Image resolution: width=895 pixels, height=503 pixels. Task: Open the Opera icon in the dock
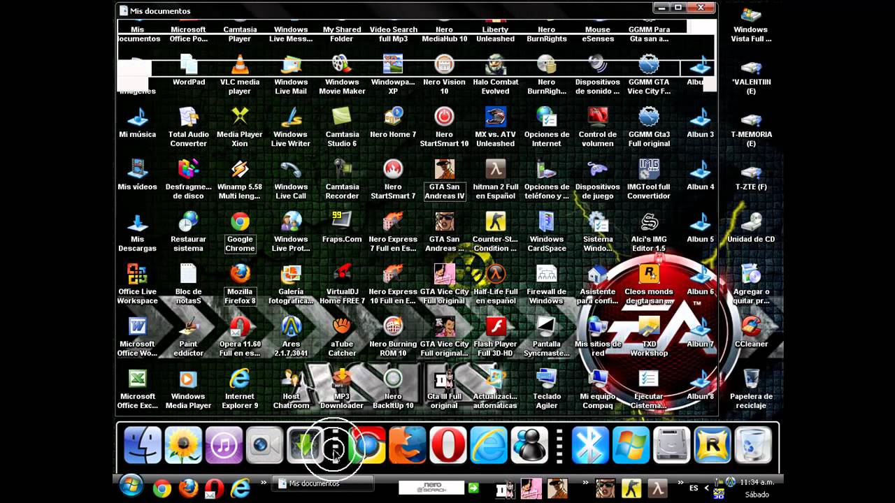[x=448, y=445]
